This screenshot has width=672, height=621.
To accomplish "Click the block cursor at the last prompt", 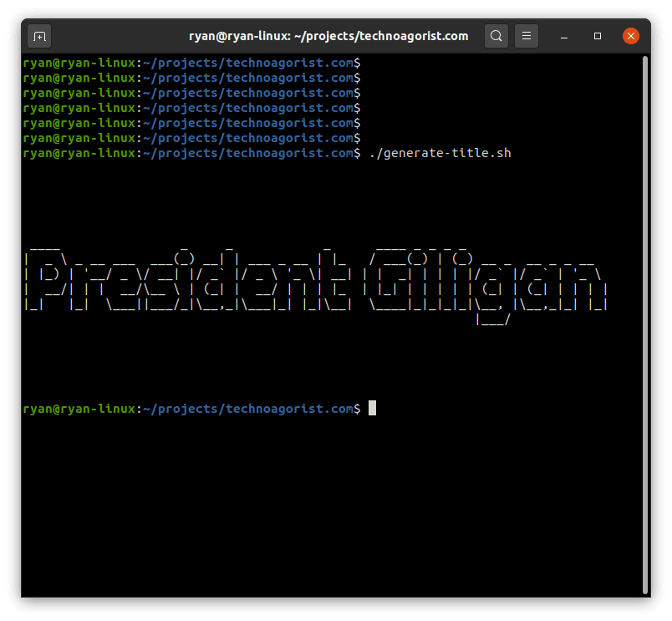I will tap(373, 408).
